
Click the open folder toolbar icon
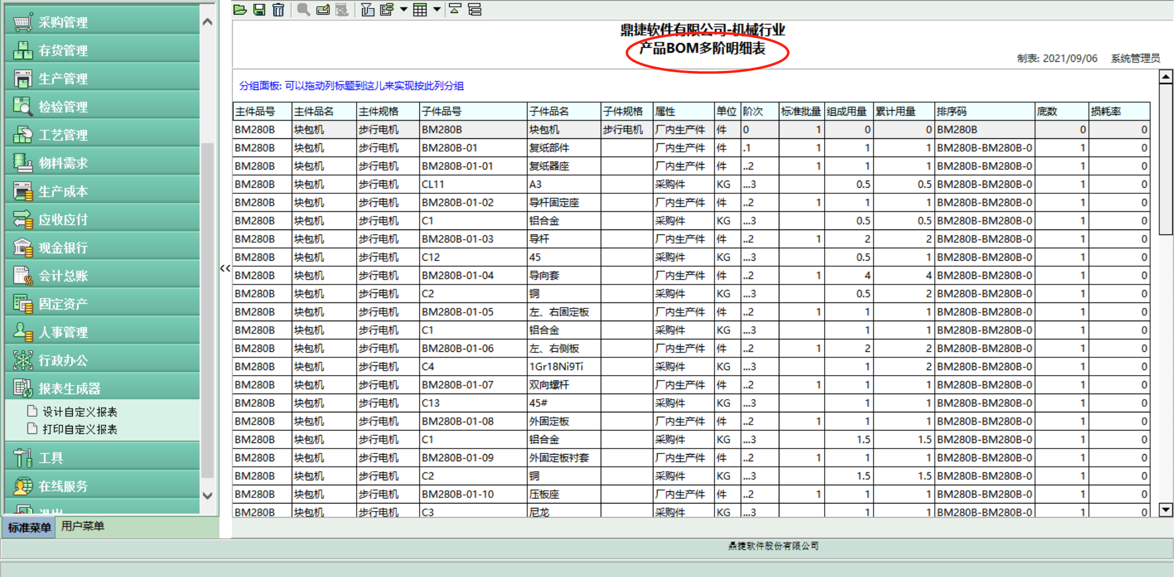point(240,10)
